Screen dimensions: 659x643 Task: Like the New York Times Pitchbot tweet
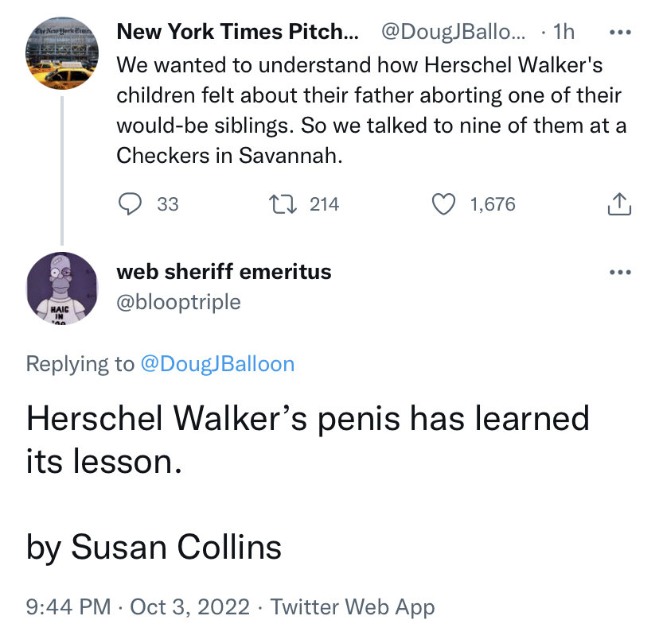443,204
